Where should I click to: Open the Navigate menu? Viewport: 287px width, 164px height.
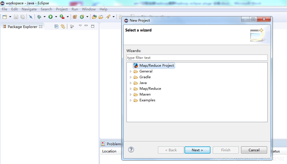(x=29, y=9)
